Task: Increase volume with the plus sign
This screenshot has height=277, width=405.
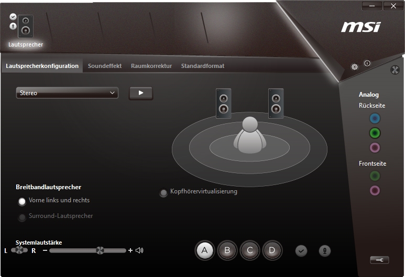Action: [x=130, y=250]
